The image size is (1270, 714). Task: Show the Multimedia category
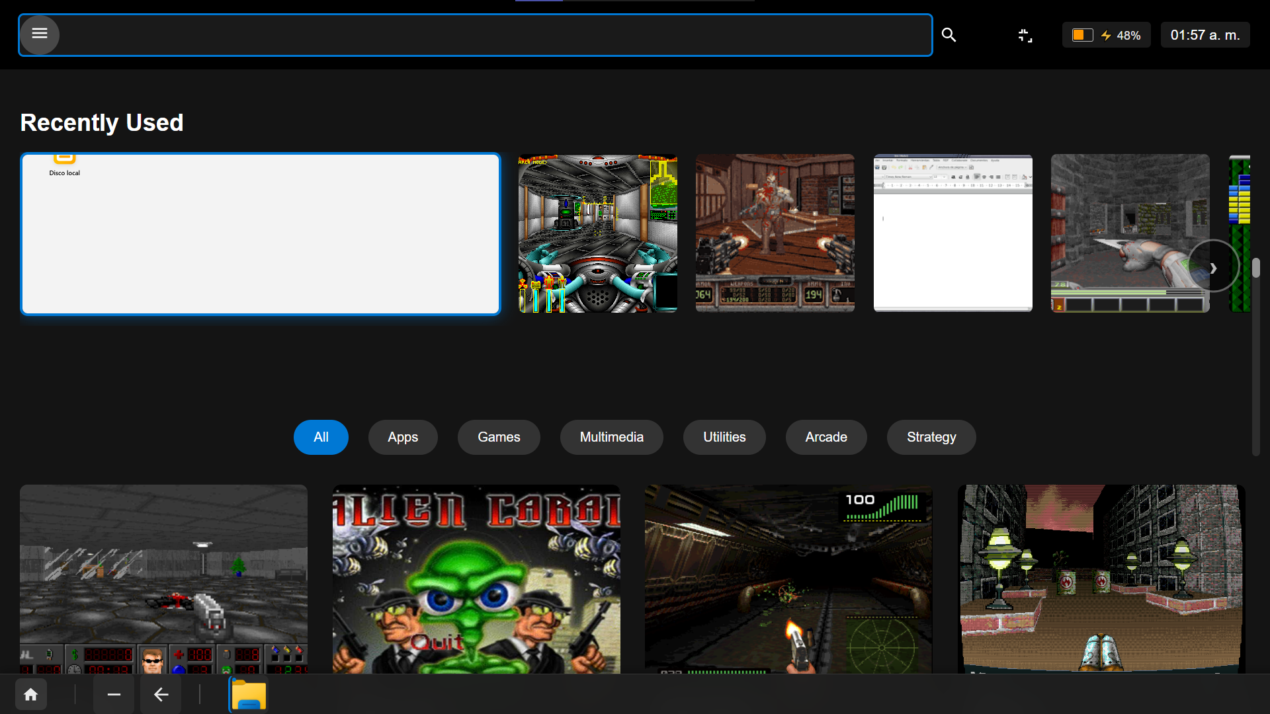point(611,437)
